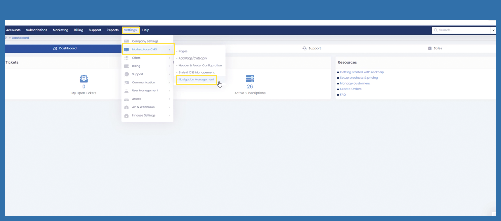Viewport: 501px width, 221px height.
Task: Click the Active Subscriptions server icon
Action: 250,79
